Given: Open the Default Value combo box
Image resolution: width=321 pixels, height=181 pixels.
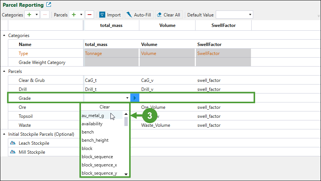Looking at the screenshot, I should (x=234, y=15).
